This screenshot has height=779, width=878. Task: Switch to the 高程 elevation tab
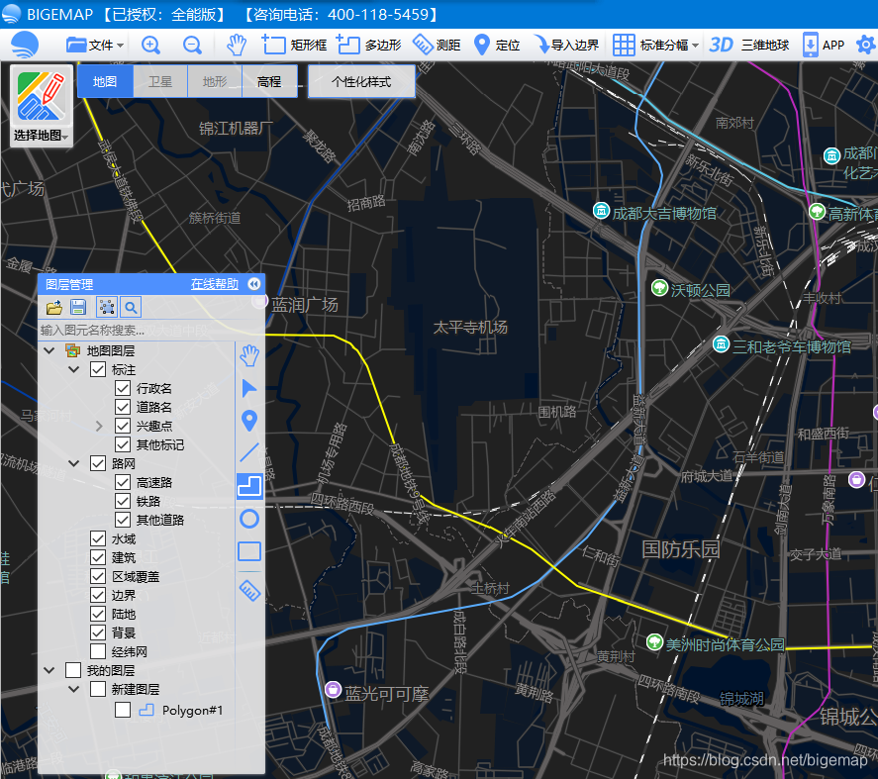click(269, 82)
